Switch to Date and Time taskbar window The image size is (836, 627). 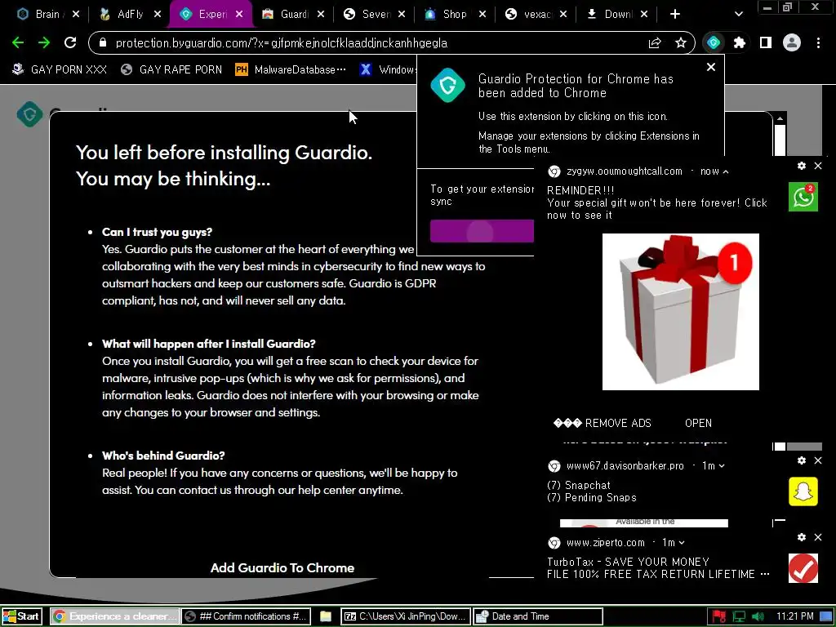pos(538,616)
